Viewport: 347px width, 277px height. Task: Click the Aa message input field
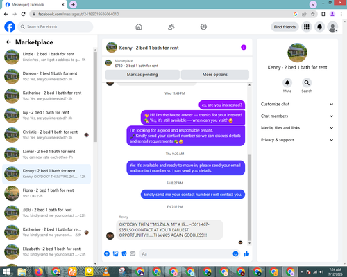(x=185, y=254)
